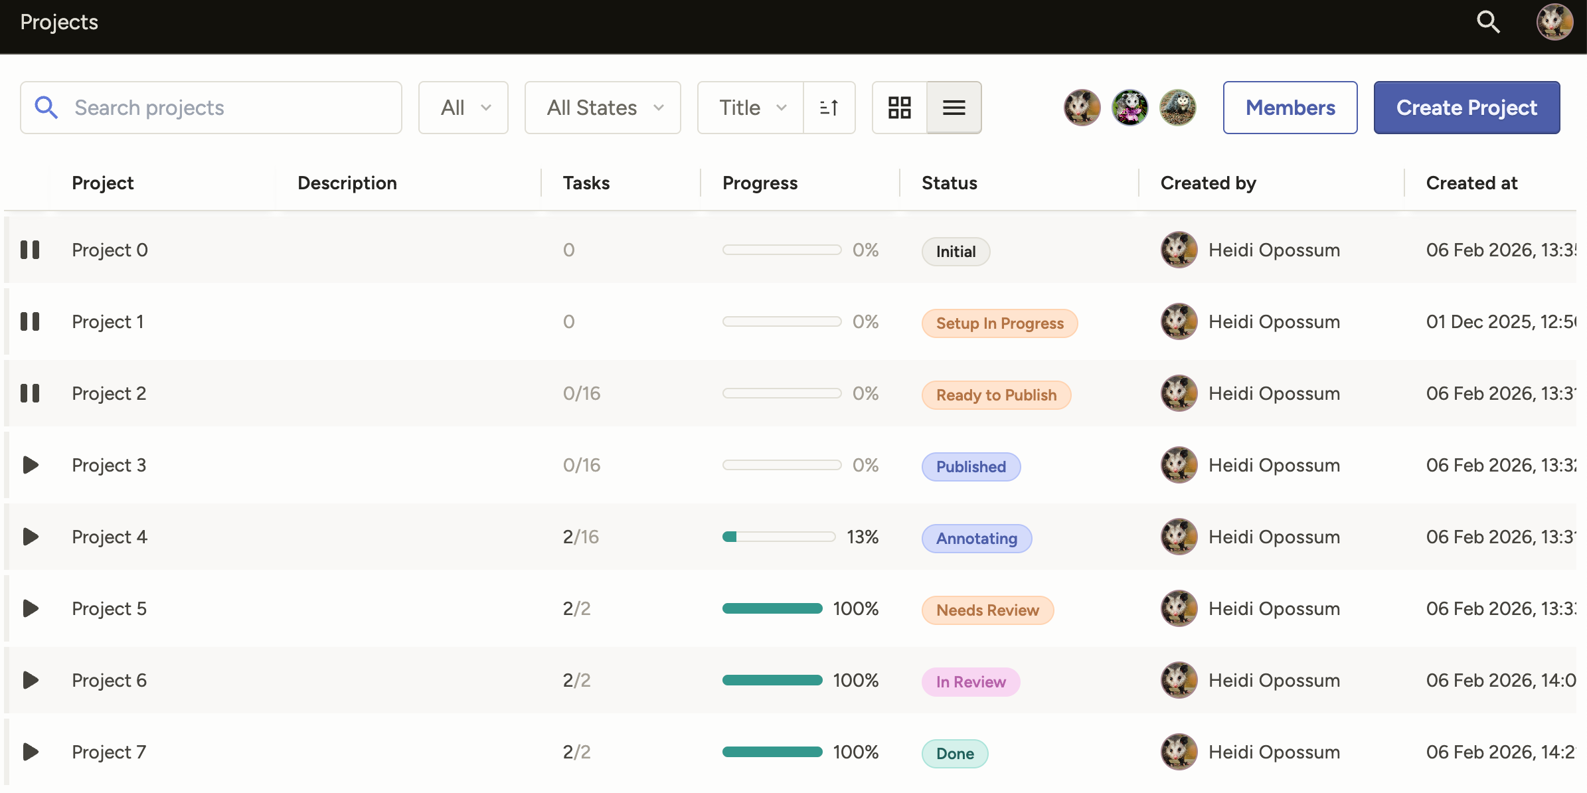Screen dimensions: 1587x793
Task: Expand the All States dropdown
Action: (602, 107)
